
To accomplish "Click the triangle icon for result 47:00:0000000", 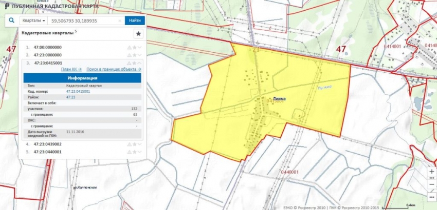I will (129, 47).
